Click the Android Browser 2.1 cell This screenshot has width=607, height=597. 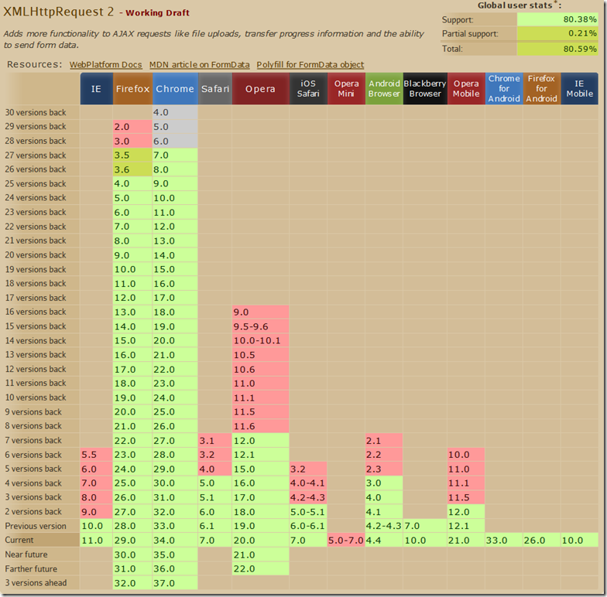tap(384, 441)
